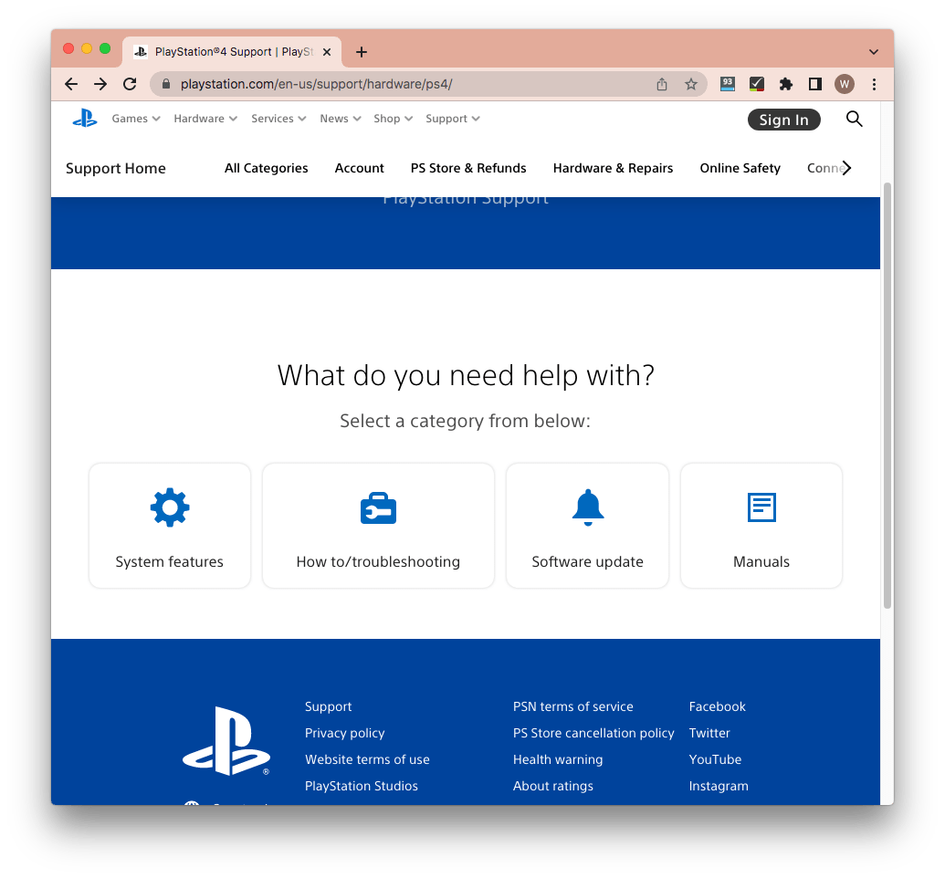This screenshot has height=878, width=945.
Task: Open the Privacy policy link
Action: (344, 733)
